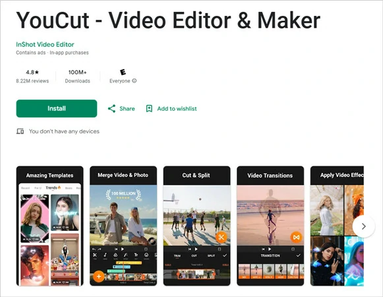Click the scissors tool icon in Merge screenshot toolbar
383x297 pixels.
[95, 255]
